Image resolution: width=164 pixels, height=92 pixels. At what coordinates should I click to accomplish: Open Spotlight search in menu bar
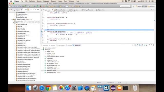(149, 1)
